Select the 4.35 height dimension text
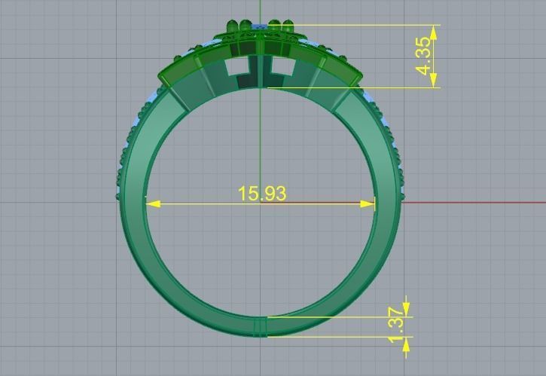 click(x=424, y=56)
